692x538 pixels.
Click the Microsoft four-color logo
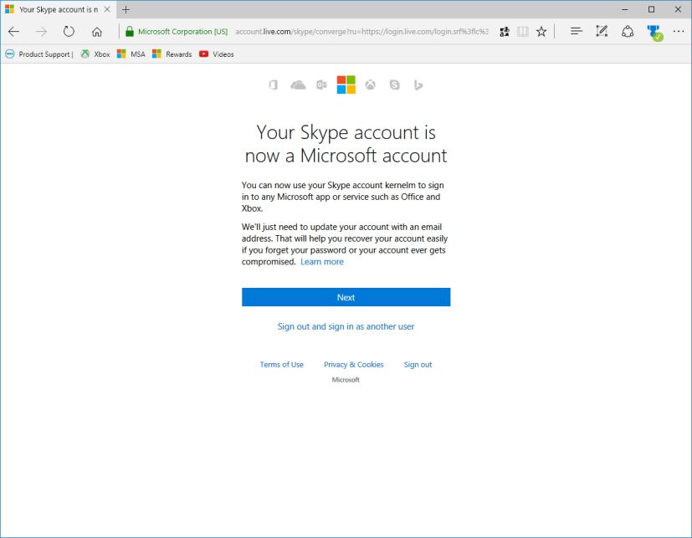pos(346,85)
